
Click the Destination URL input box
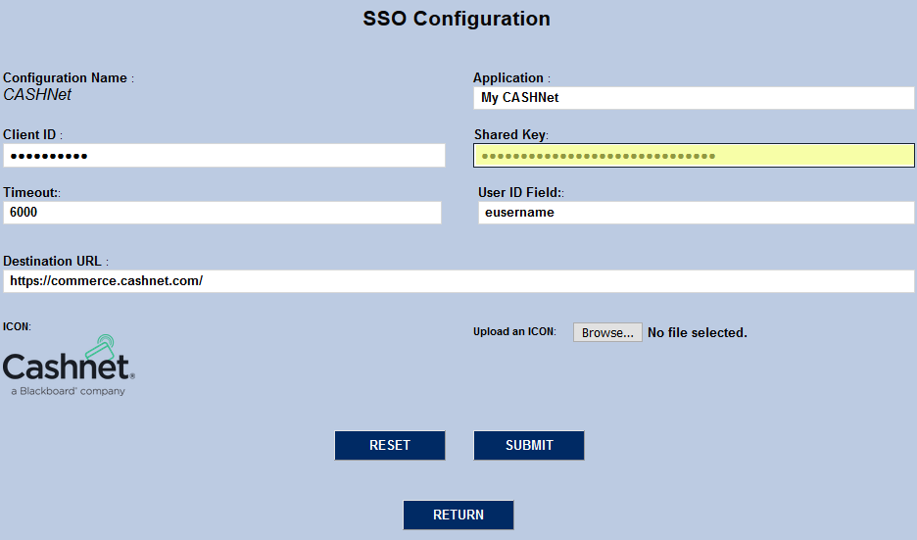(x=458, y=281)
